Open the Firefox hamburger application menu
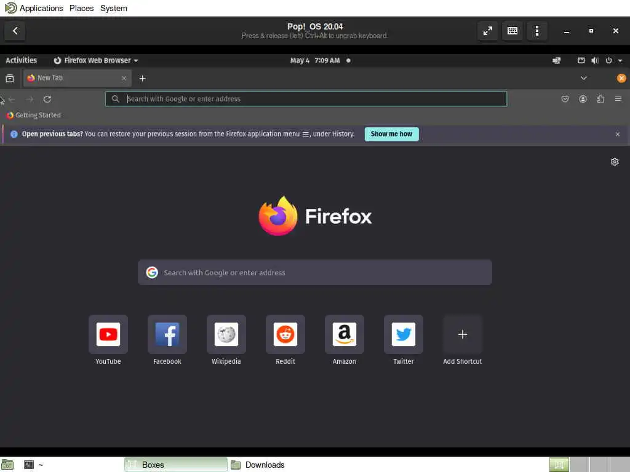The height and width of the screenshot is (472, 630). point(618,99)
